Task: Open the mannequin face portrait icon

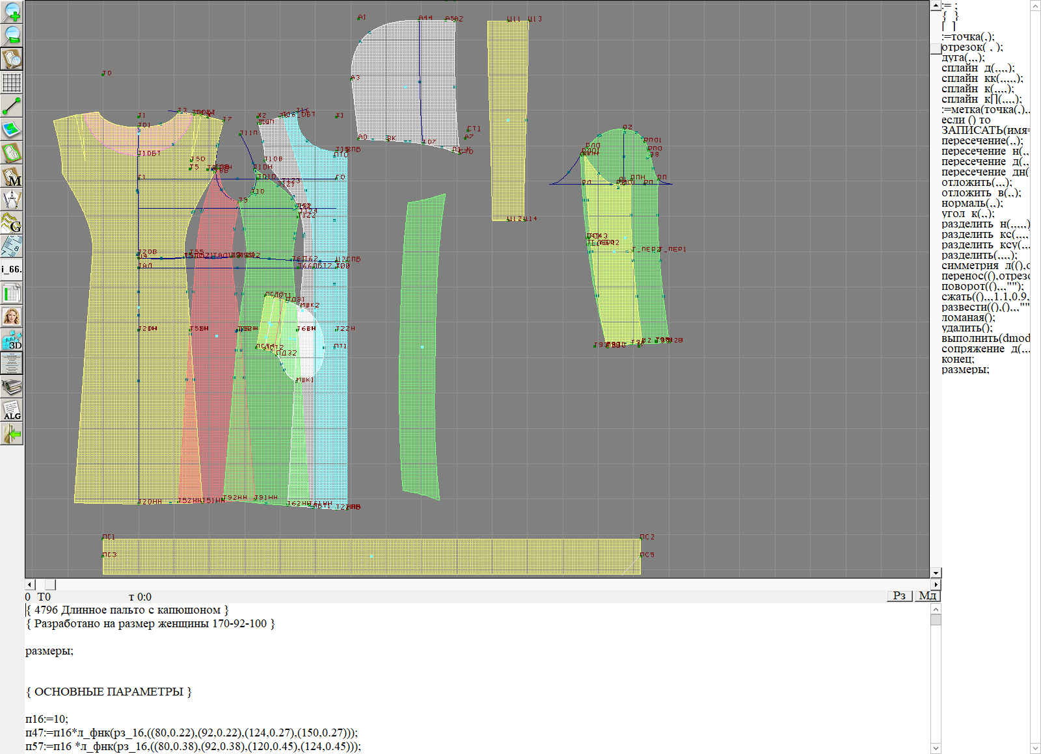Action: 12,317
